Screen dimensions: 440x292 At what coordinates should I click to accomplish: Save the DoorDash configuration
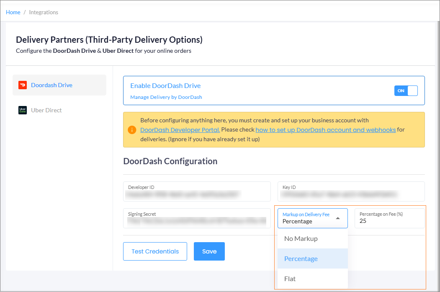[x=209, y=251]
